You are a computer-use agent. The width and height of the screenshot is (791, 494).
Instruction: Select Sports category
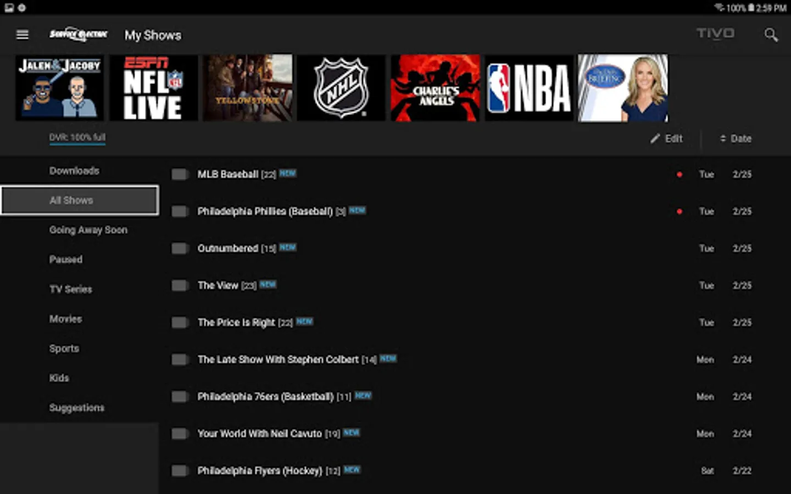tap(64, 349)
